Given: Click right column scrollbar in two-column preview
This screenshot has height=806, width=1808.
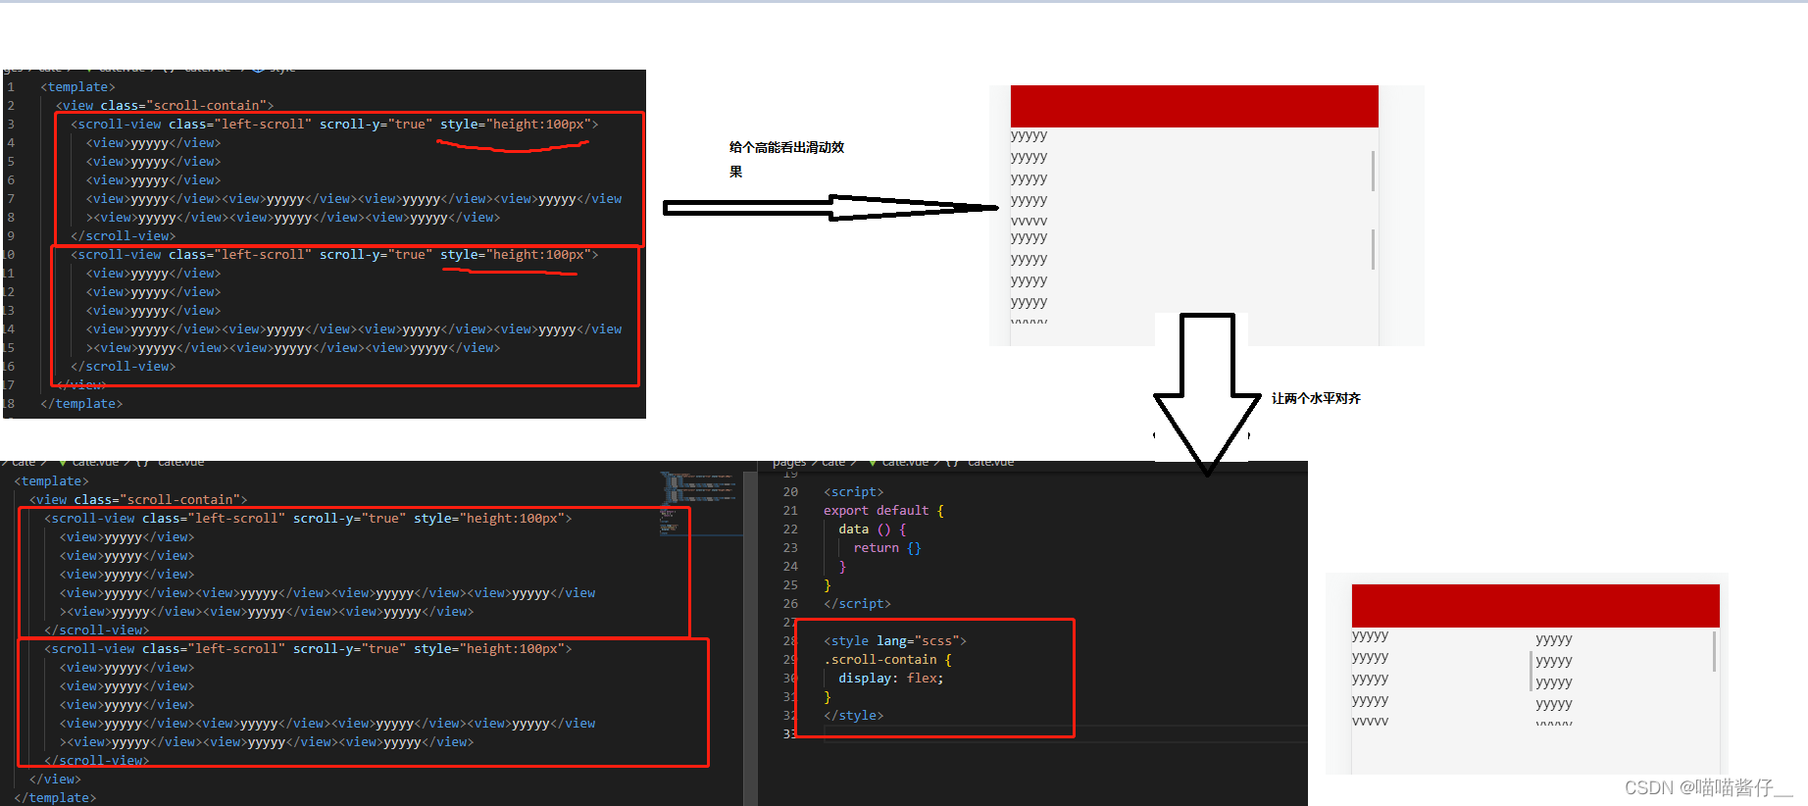Looking at the screenshot, I should (1714, 651).
